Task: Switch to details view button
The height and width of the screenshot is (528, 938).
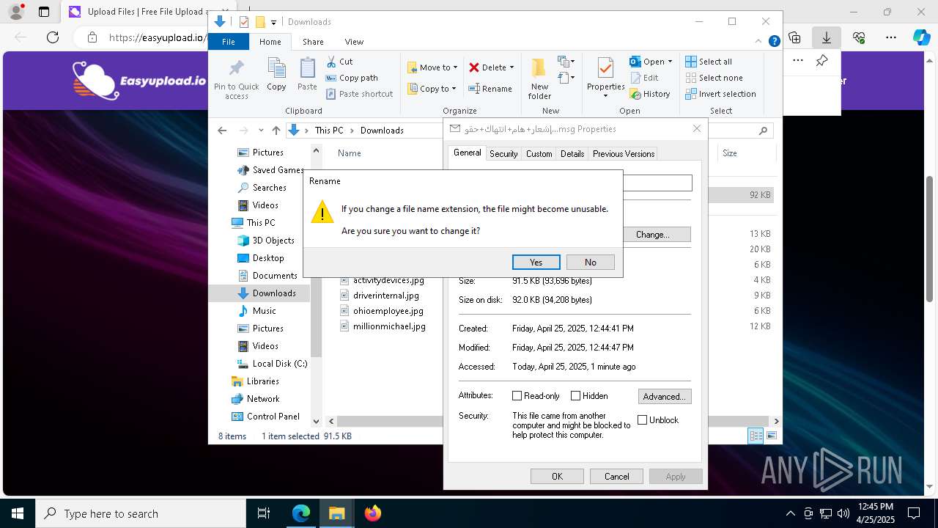Action: [x=756, y=436]
